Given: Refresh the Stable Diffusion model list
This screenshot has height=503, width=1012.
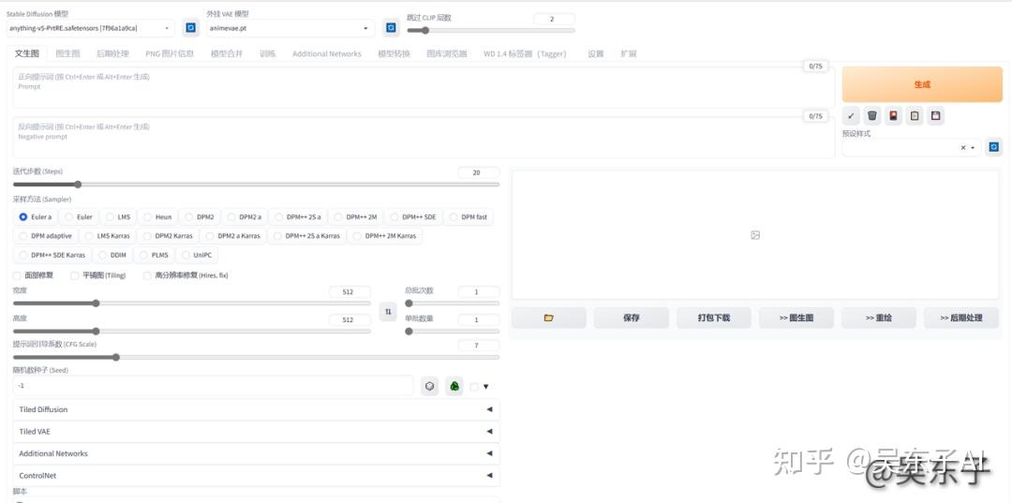Looking at the screenshot, I should [x=190, y=28].
